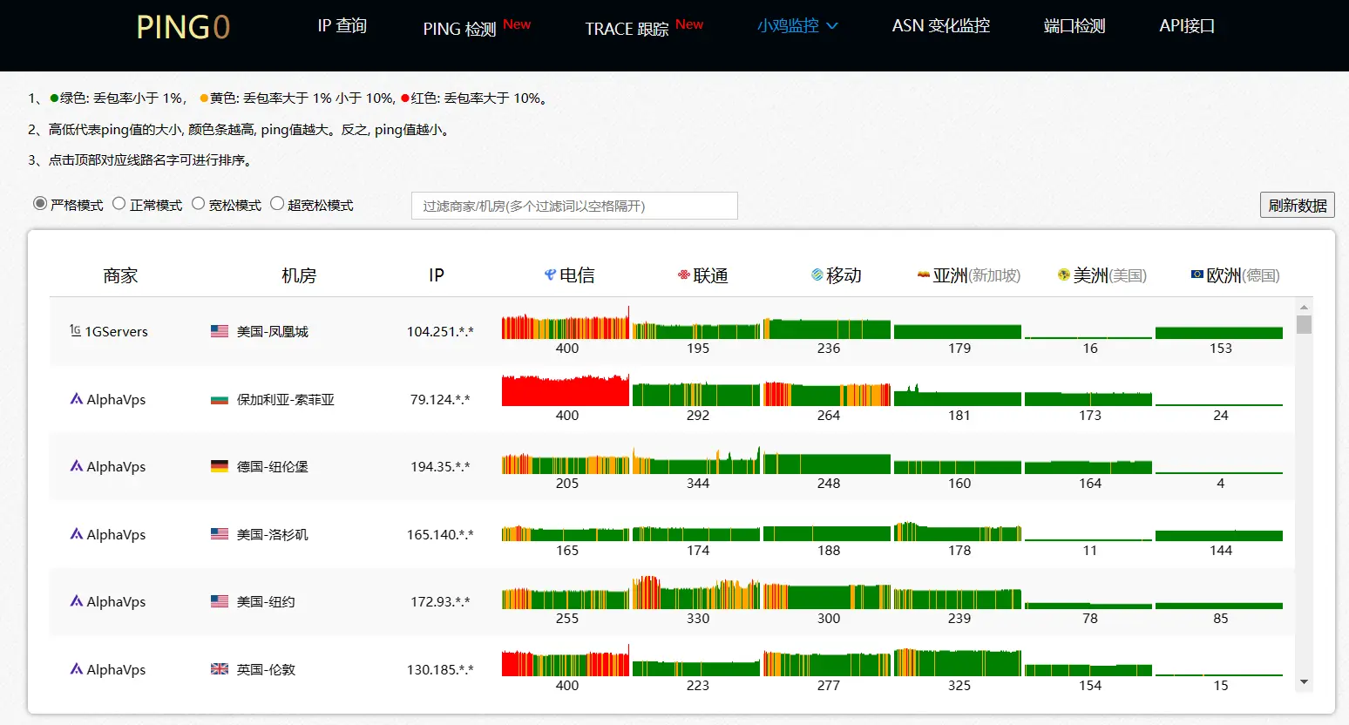Focus the 过滤商家/机房 filter input

point(574,206)
